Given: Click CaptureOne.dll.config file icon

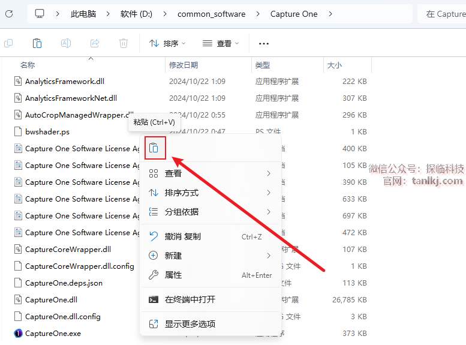Looking at the screenshot, I should [18, 316].
